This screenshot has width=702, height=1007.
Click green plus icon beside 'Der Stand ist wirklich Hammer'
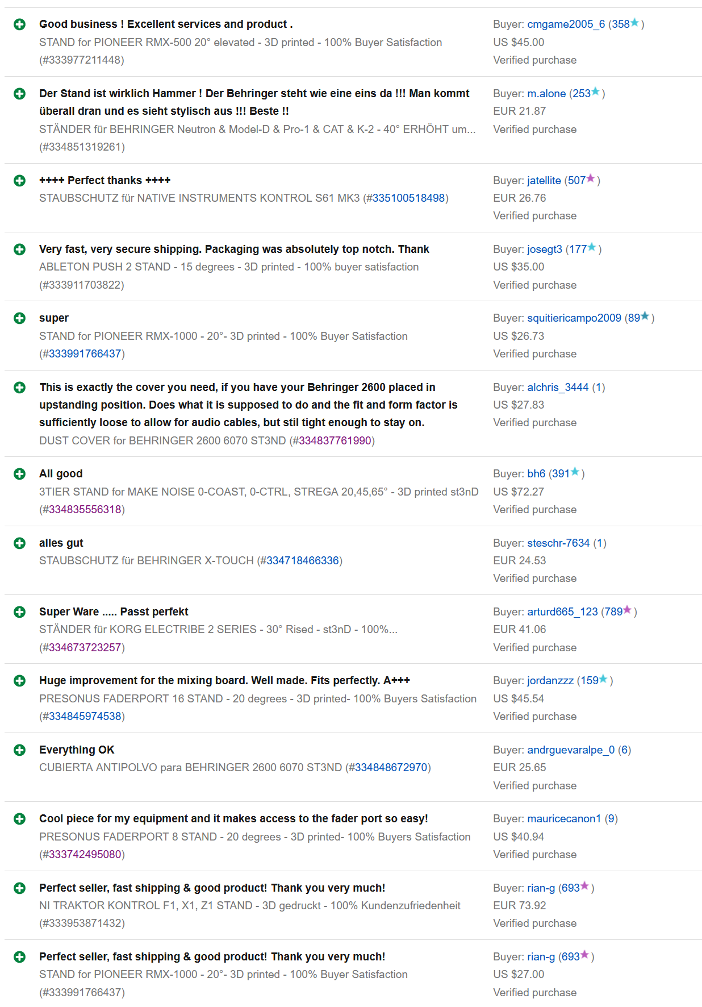[x=19, y=94]
